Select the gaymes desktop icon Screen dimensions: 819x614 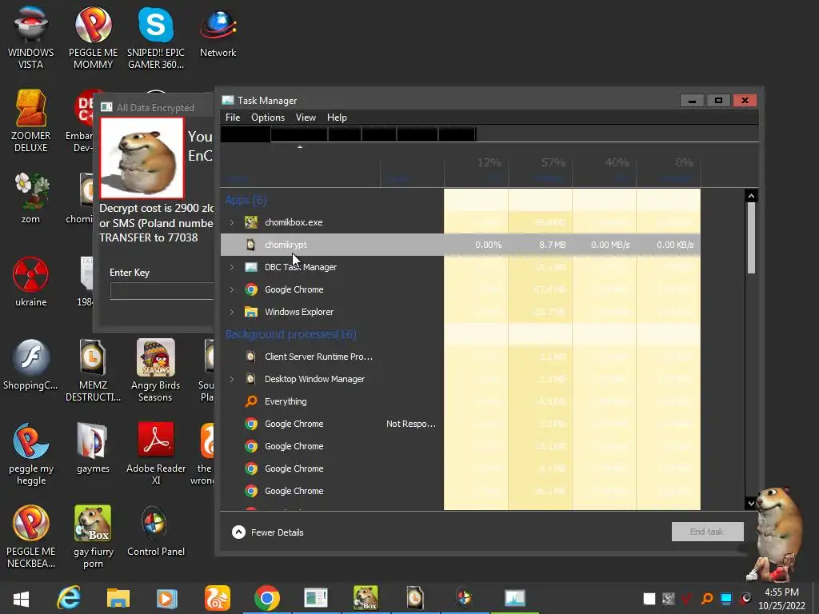point(93,448)
